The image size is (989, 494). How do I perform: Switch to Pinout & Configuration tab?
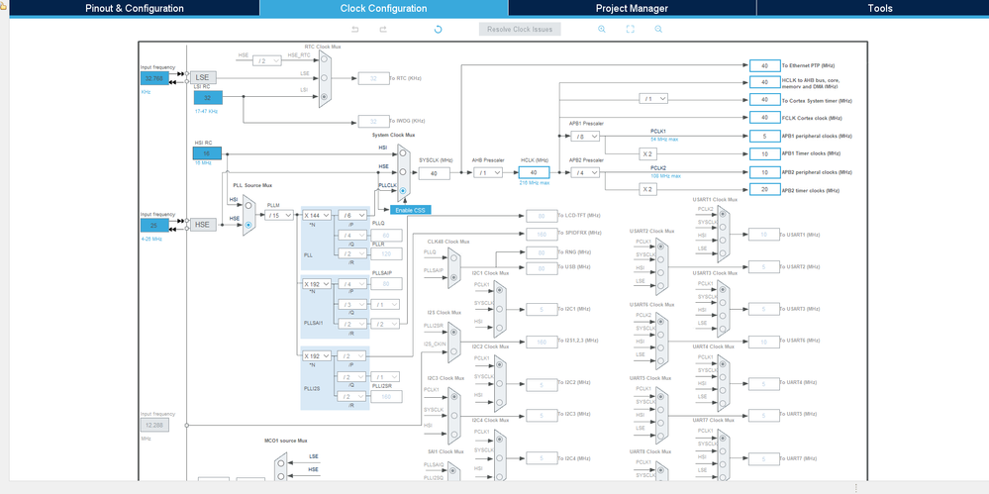(135, 8)
